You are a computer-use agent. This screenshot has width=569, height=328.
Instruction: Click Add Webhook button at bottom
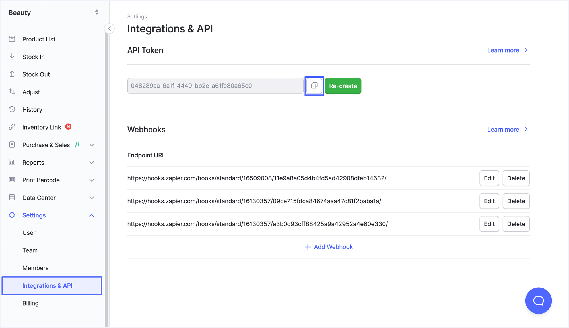coord(328,246)
